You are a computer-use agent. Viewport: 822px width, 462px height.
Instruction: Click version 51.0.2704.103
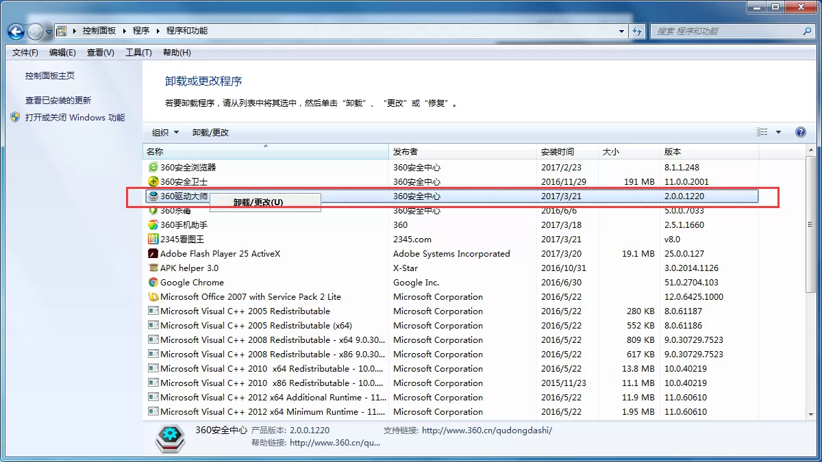pos(691,282)
